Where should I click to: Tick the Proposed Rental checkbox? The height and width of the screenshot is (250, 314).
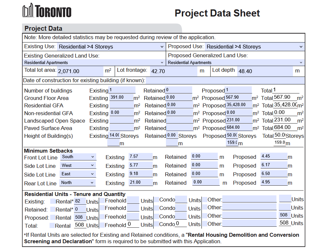53,217
